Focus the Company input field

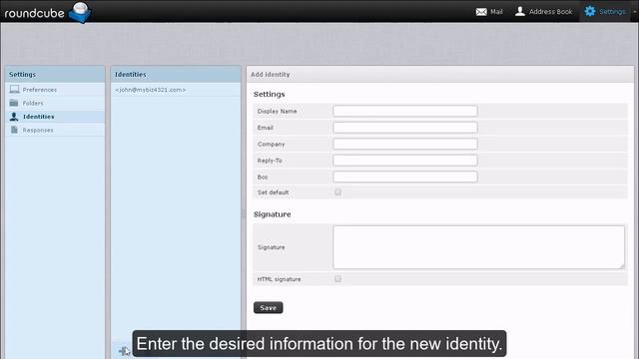[x=405, y=144]
